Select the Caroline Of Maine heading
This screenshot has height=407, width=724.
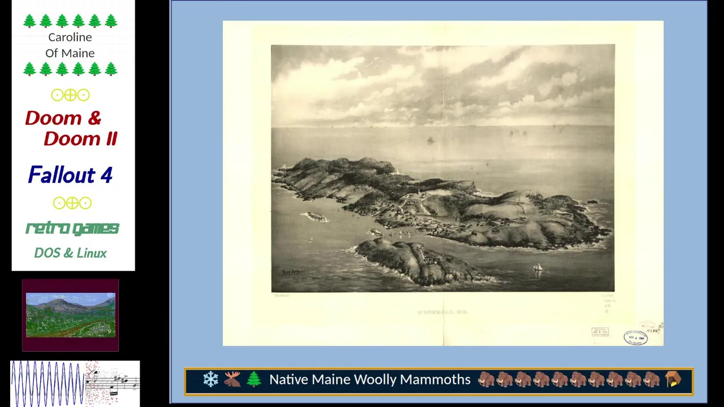[x=70, y=45]
